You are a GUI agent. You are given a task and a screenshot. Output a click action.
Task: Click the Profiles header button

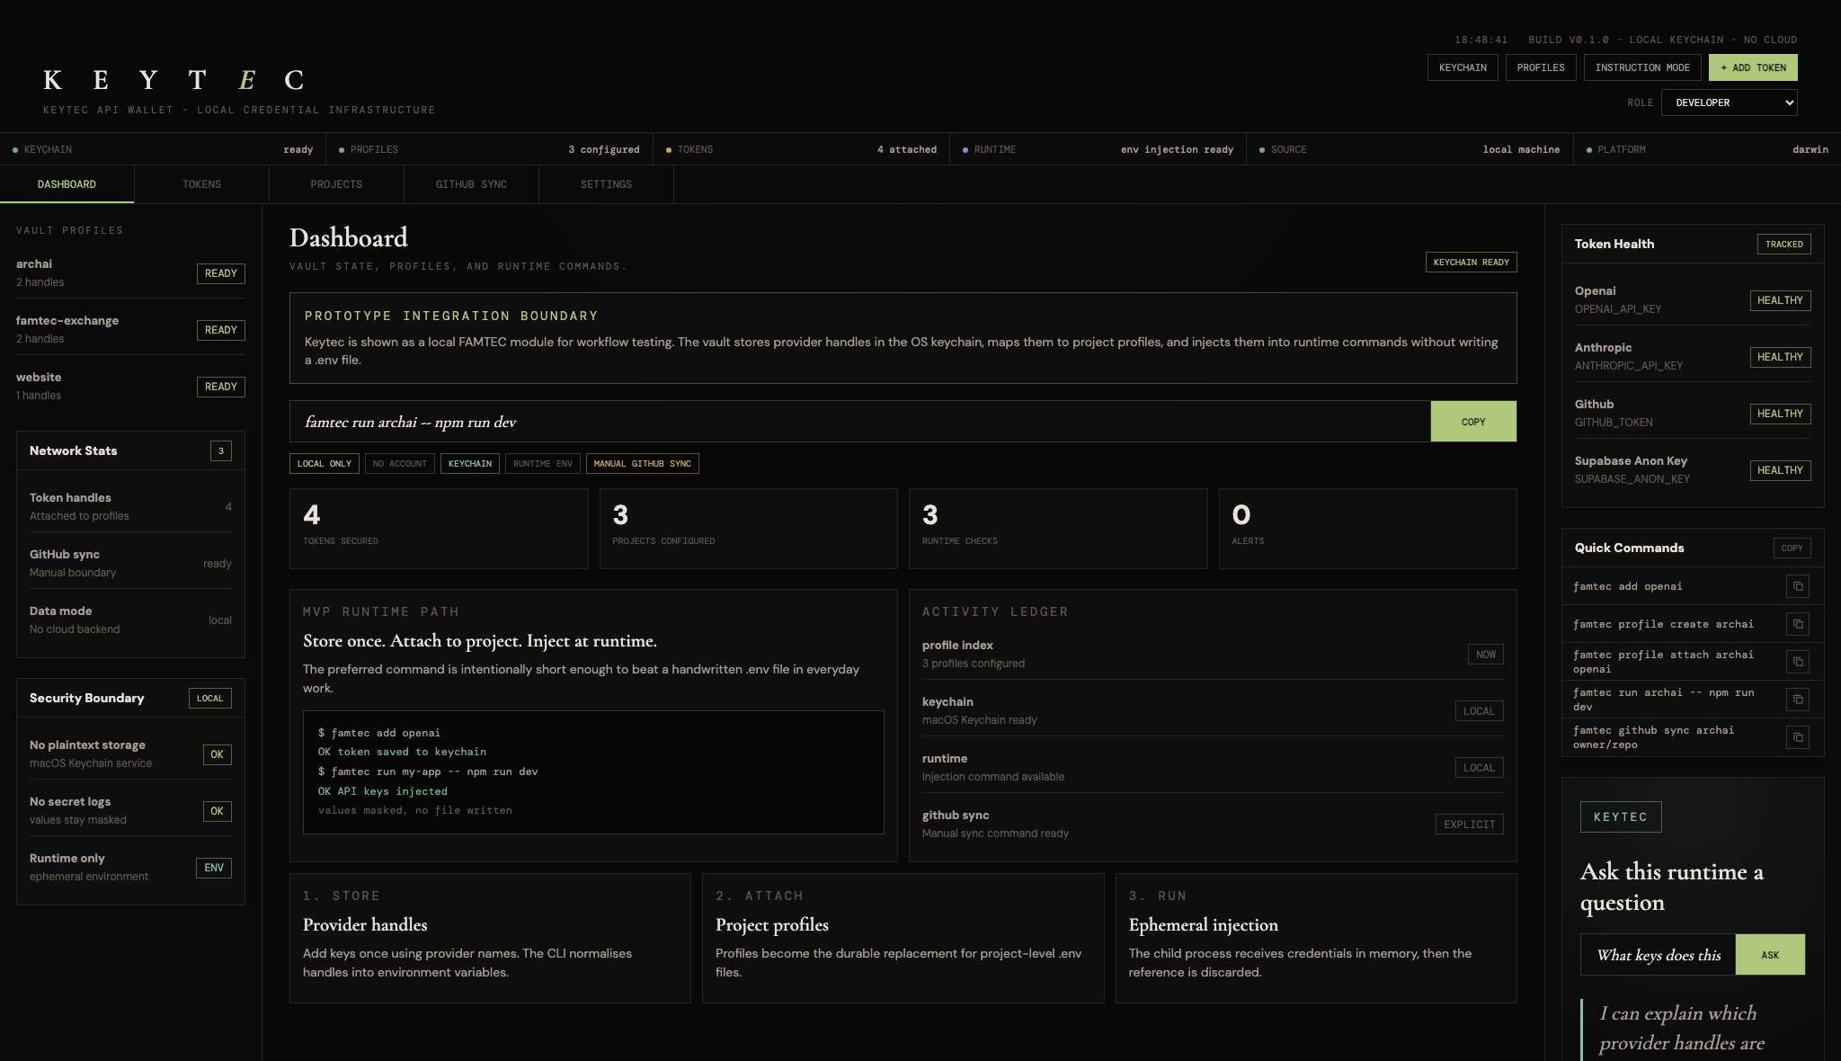(x=1541, y=67)
